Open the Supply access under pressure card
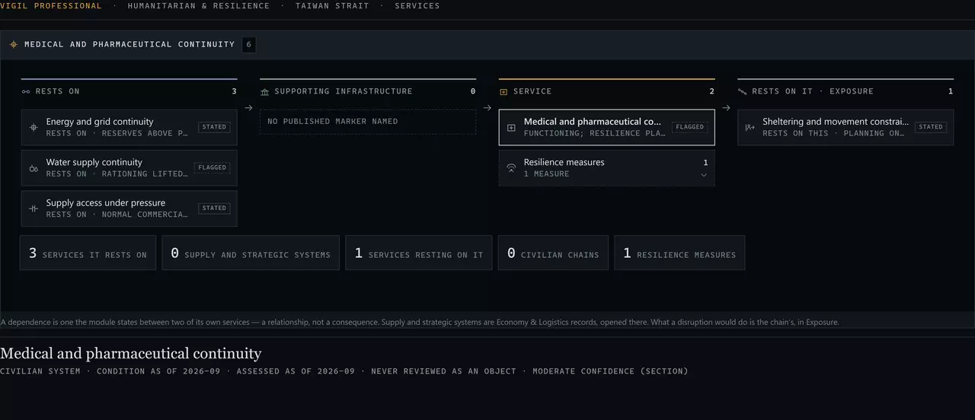 coord(129,208)
